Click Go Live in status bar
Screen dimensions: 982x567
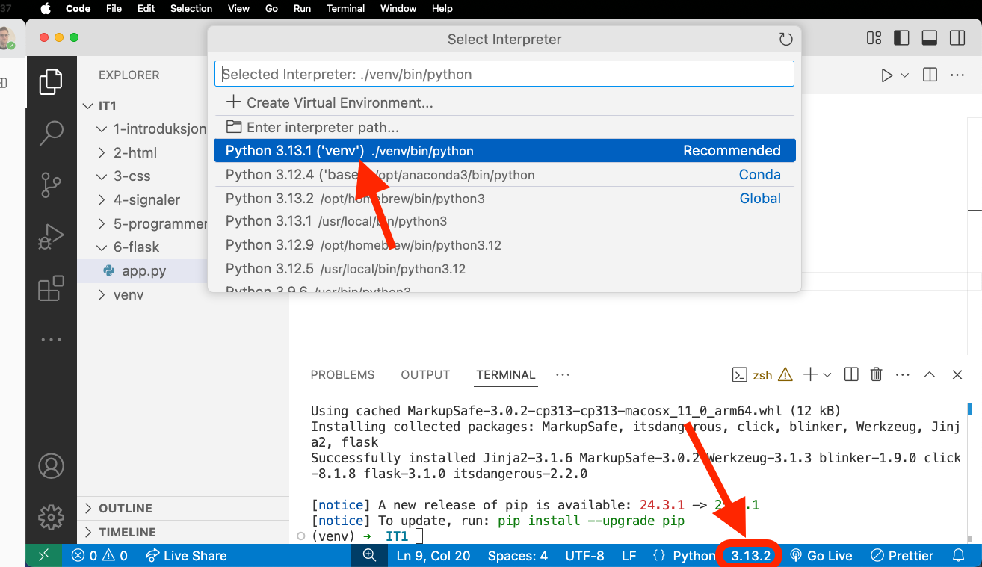821,556
